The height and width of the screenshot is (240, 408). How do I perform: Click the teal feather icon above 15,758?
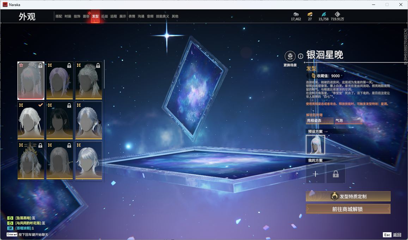(323, 14)
